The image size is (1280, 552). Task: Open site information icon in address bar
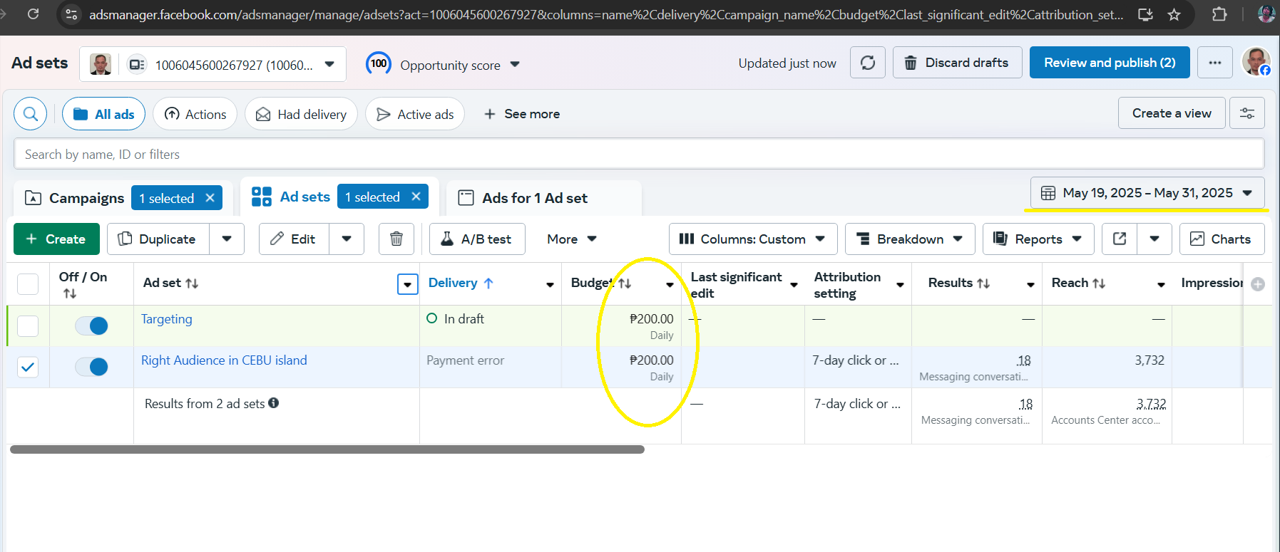(x=71, y=14)
